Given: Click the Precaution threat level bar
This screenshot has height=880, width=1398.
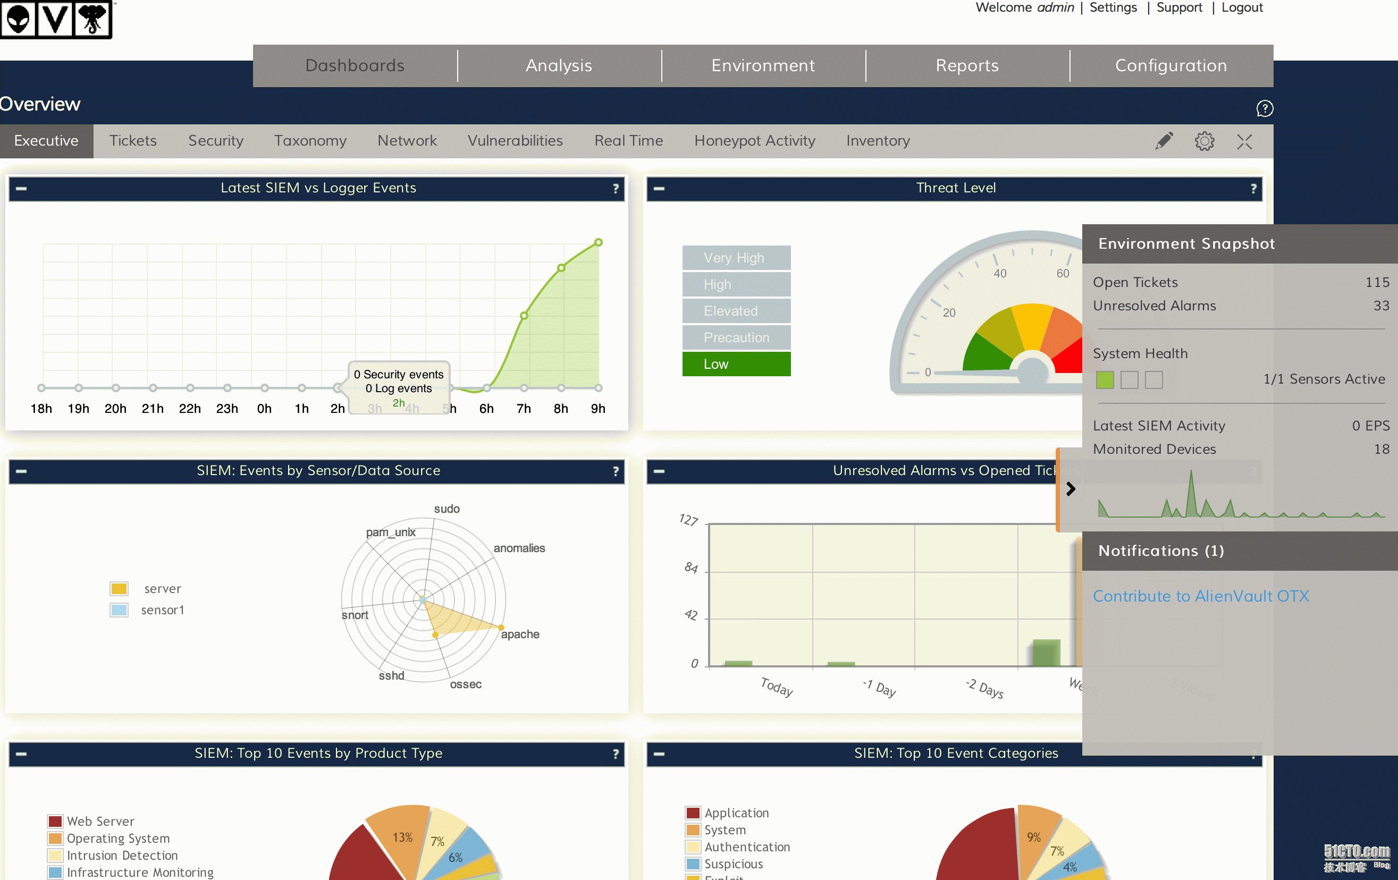Looking at the screenshot, I should click(736, 338).
